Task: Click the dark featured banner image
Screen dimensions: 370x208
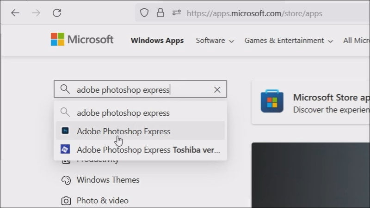Action: click(311, 175)
